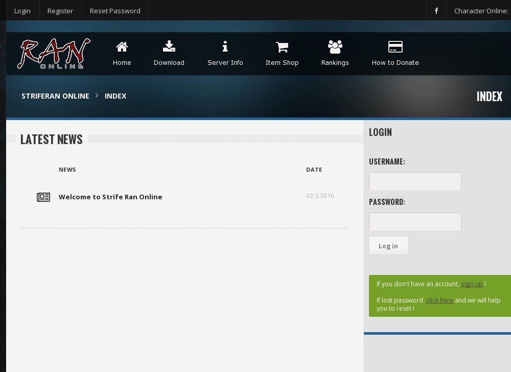Screen dimensions: 511x372
Task: Open Reset Password from the top bar
Action: click(x=115, y=10)
